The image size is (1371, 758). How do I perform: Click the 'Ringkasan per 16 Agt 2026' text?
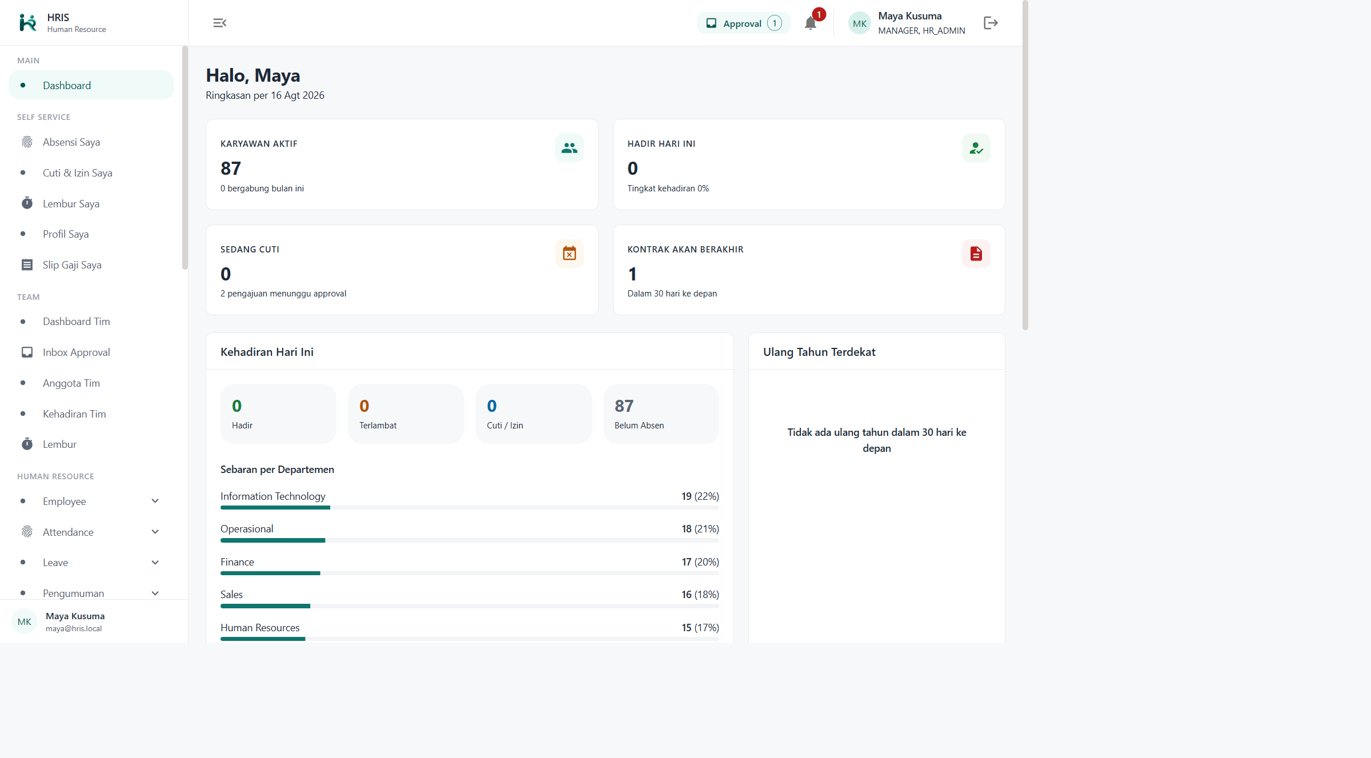point(265,95)
